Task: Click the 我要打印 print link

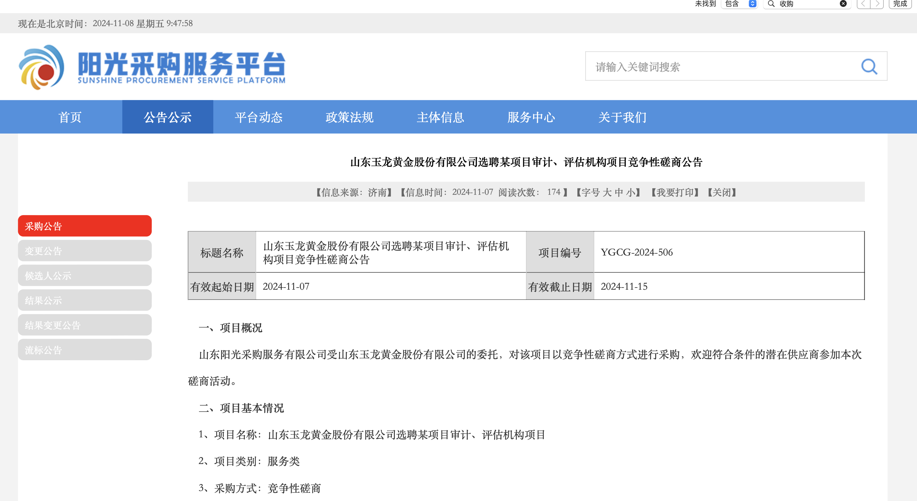Action: 675,192
